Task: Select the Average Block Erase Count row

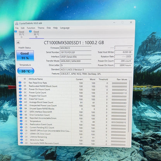Action: coord(74,103)
